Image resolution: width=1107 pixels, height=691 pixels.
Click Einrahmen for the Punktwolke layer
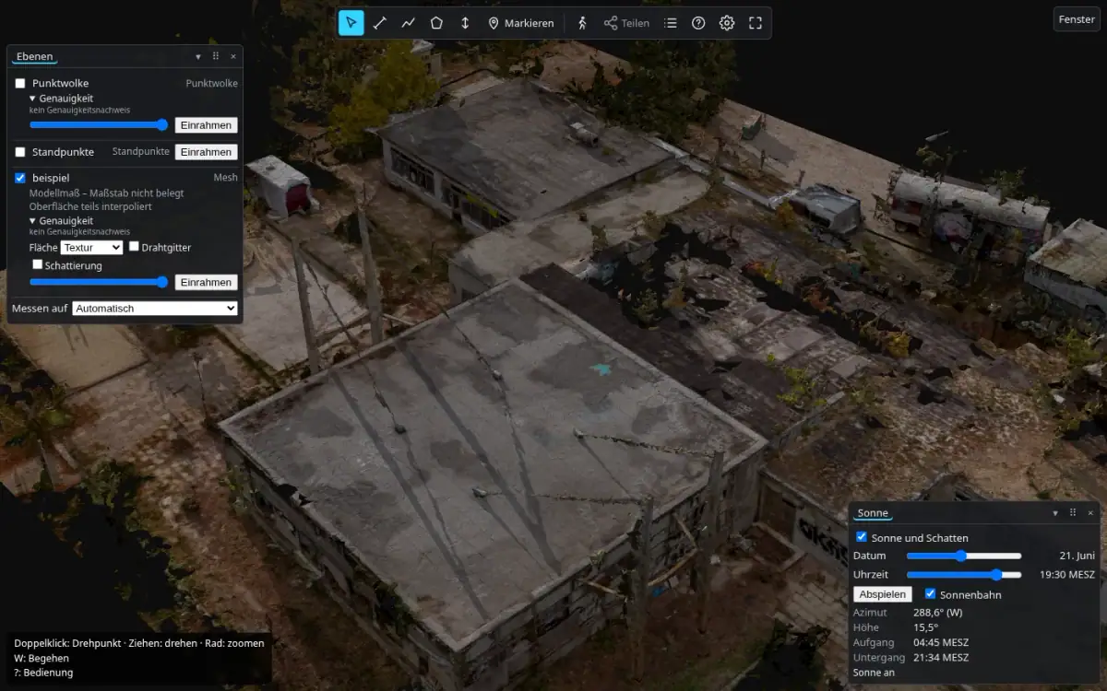pos(207,125)
